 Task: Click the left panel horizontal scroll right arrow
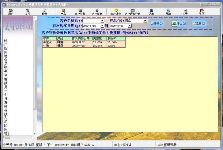click(x=31, y=137)
